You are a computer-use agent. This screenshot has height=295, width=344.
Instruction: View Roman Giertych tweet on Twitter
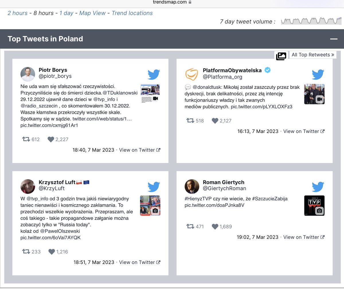coord(304,237)
